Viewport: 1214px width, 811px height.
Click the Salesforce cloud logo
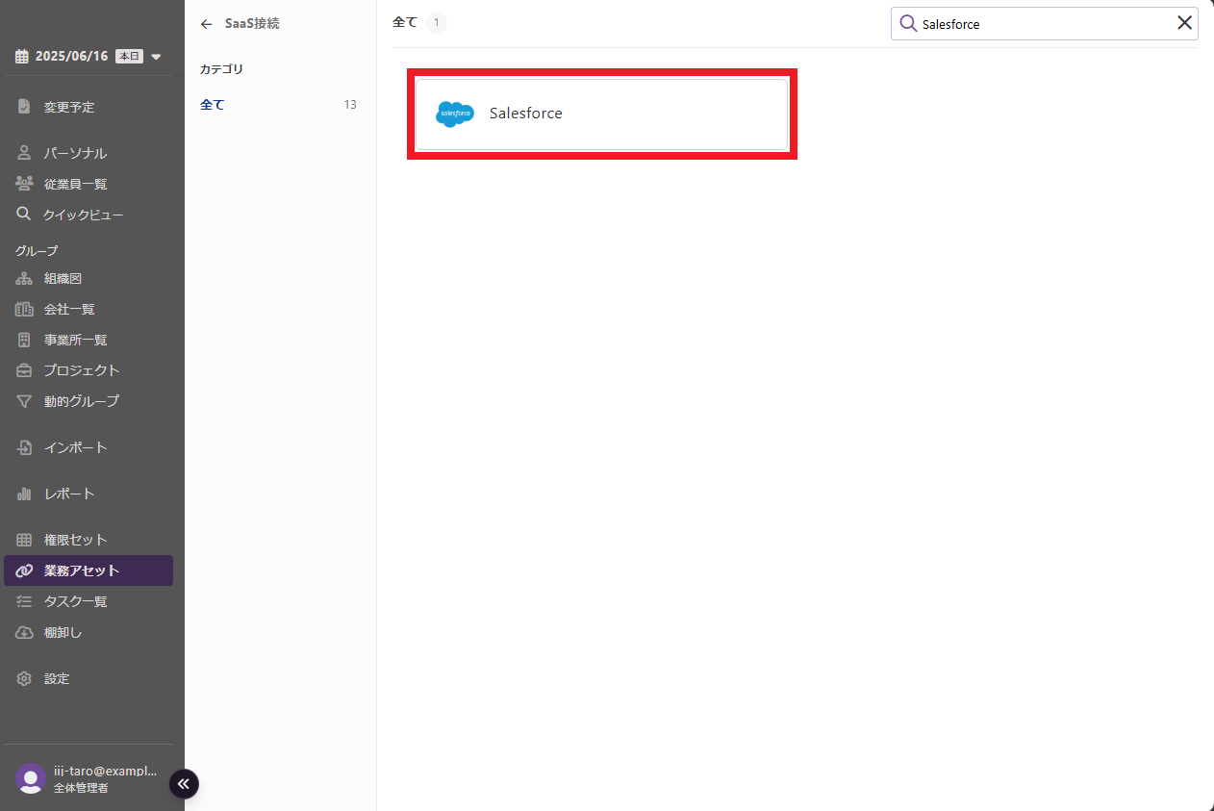454,114
